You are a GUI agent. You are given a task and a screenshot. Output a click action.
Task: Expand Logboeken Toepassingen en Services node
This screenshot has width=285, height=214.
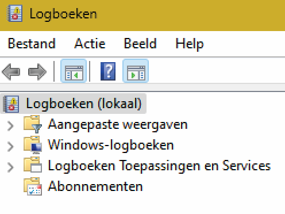click(x=10, y=167)
